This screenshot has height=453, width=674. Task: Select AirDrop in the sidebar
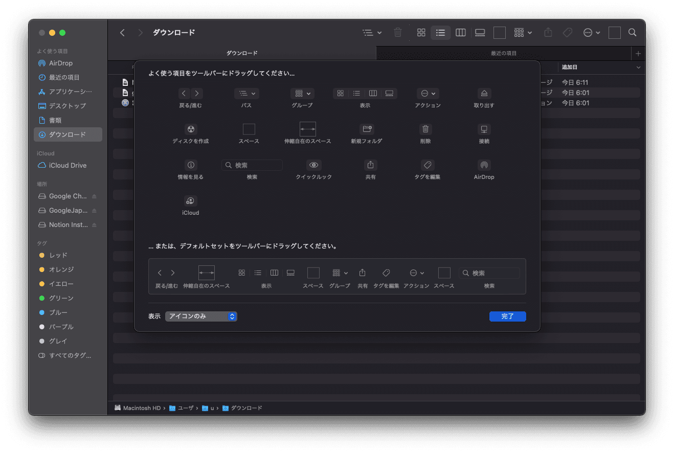pos(68,63)
